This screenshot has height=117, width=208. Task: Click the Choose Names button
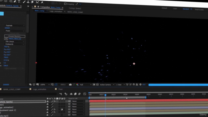[x=15, y=36]
